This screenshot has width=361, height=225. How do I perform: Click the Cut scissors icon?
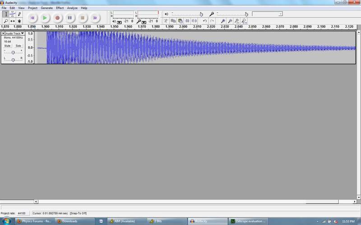point(166,21)
